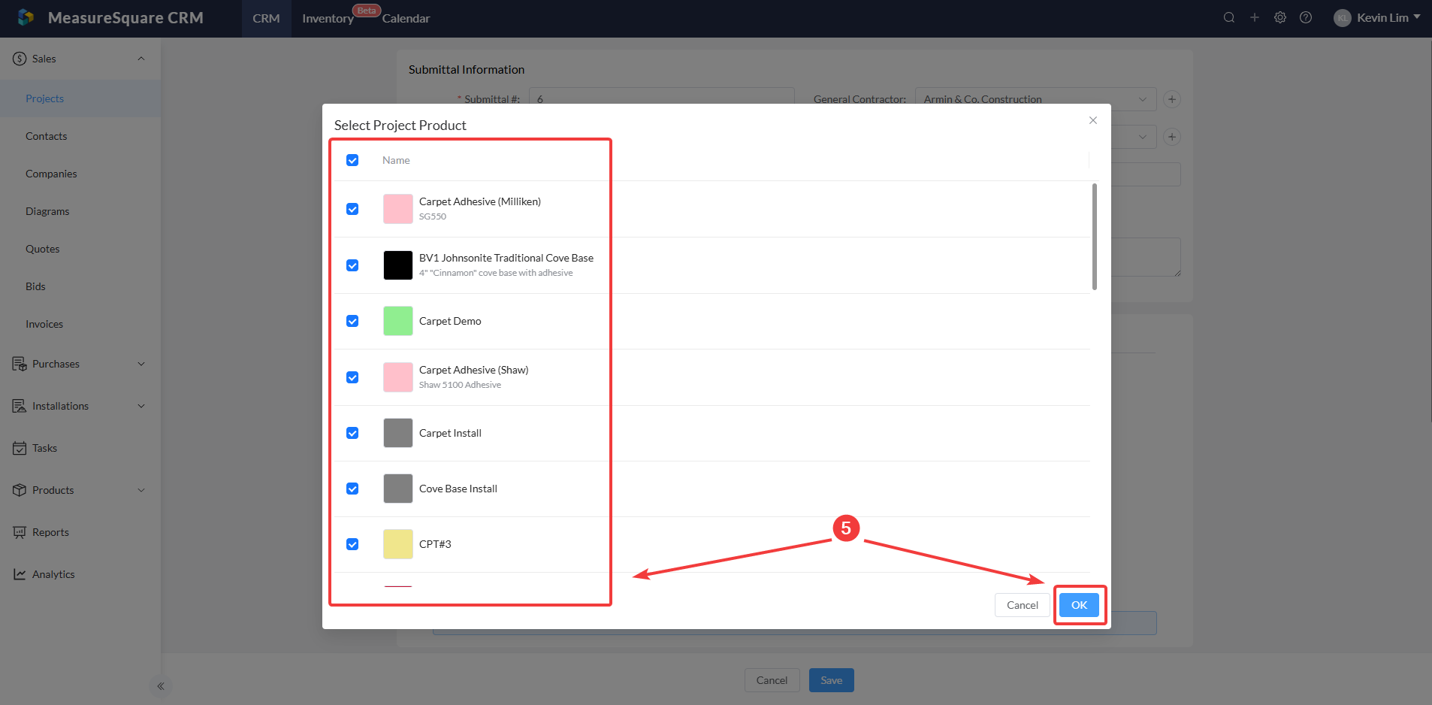Switch to the Calendar tab
Viewport: 1432px width, 705px height.
(406, 18)
